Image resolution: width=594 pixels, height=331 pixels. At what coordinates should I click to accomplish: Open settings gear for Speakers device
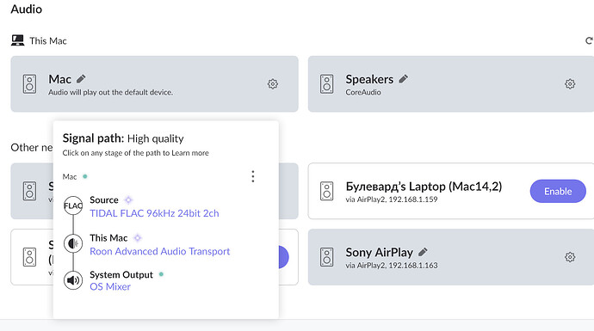[570, 84]
